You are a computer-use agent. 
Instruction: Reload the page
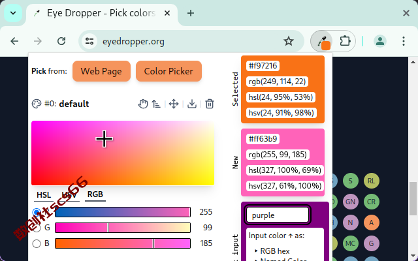(x=61, y=41)
